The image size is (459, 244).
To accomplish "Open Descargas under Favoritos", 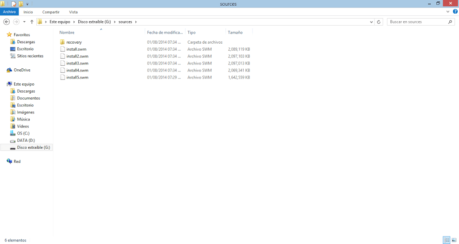I will coord(26,42).
